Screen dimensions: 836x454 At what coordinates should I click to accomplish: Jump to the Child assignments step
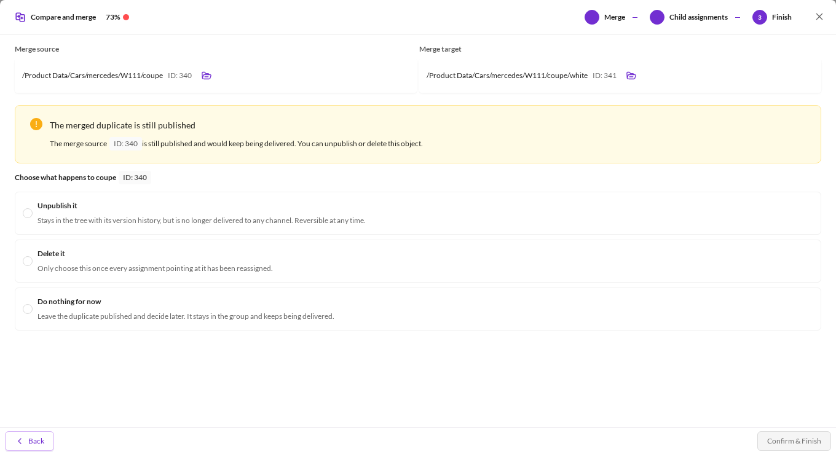688,17
